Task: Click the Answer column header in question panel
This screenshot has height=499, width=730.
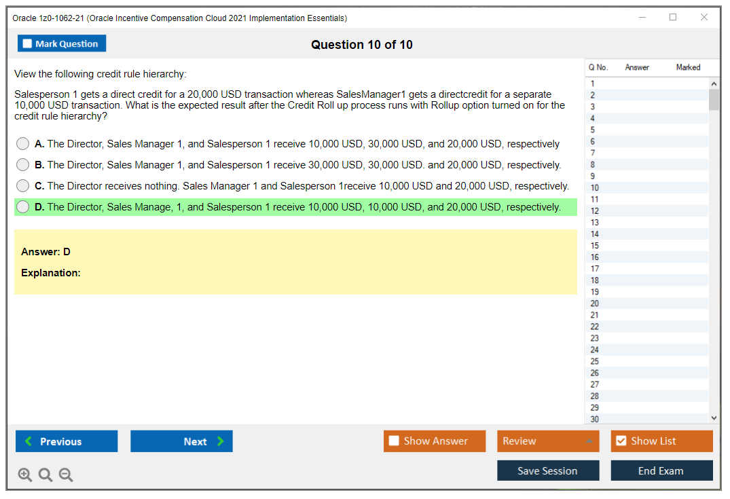Action: pyautogui.click(x=636, y=67)
